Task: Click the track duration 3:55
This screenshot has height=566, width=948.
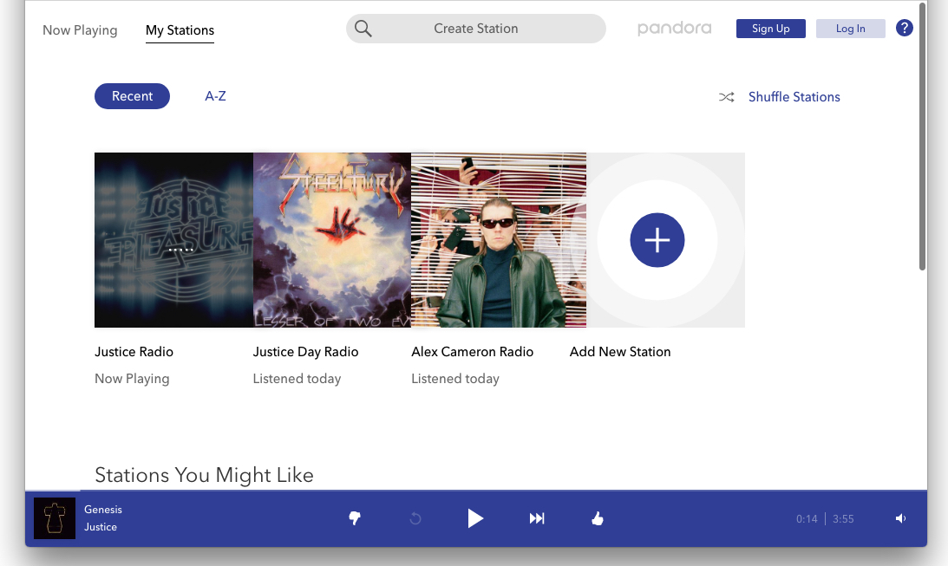Action: click(x=843, y=519)
